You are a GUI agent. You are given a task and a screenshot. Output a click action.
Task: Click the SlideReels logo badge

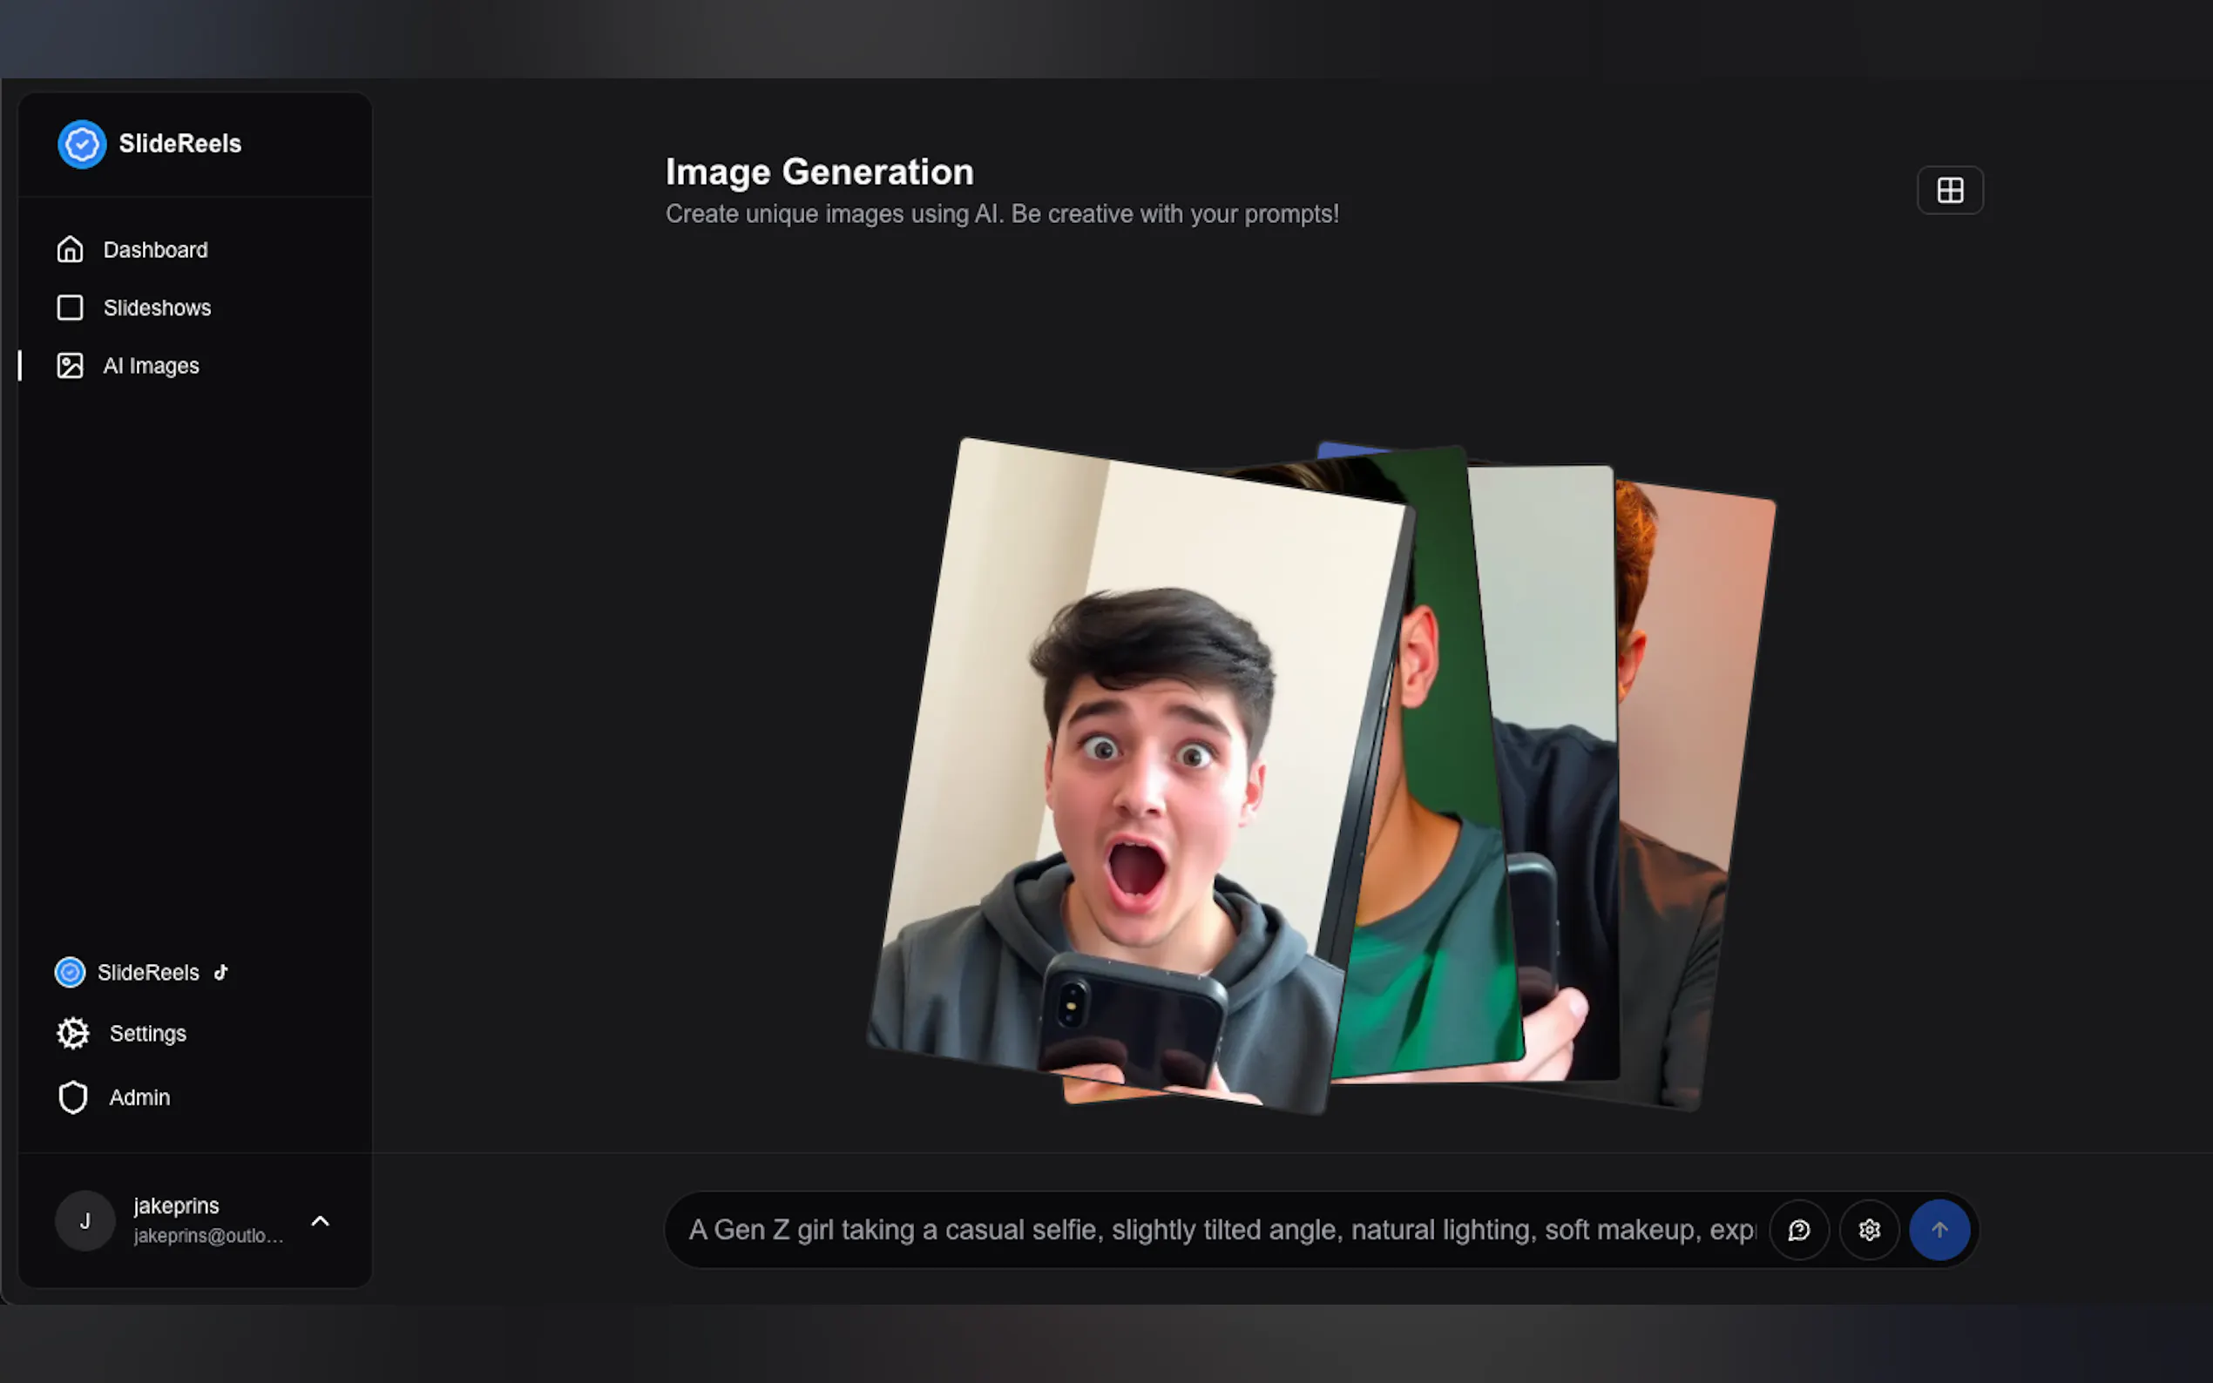(81, 144)
